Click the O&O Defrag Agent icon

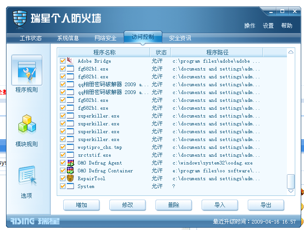[71, 163]
